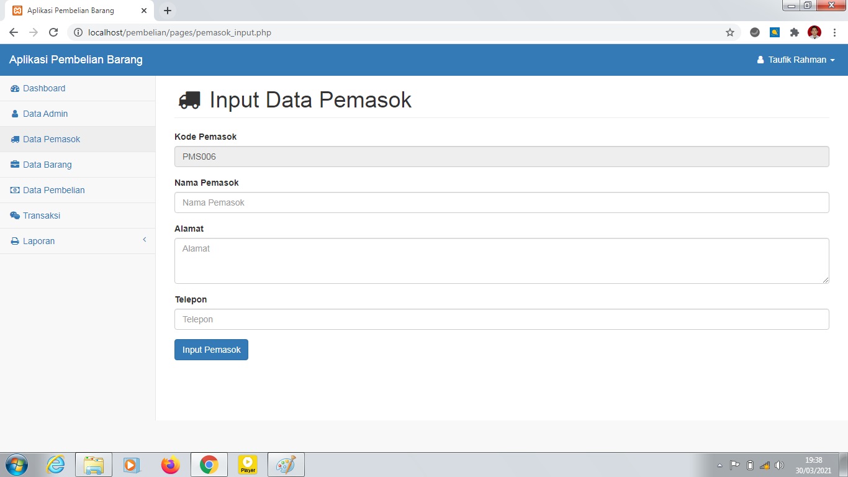The image size is (848, 477).
Task: Open the Taufik Rahman account dropdown
Action: (796, 60)
